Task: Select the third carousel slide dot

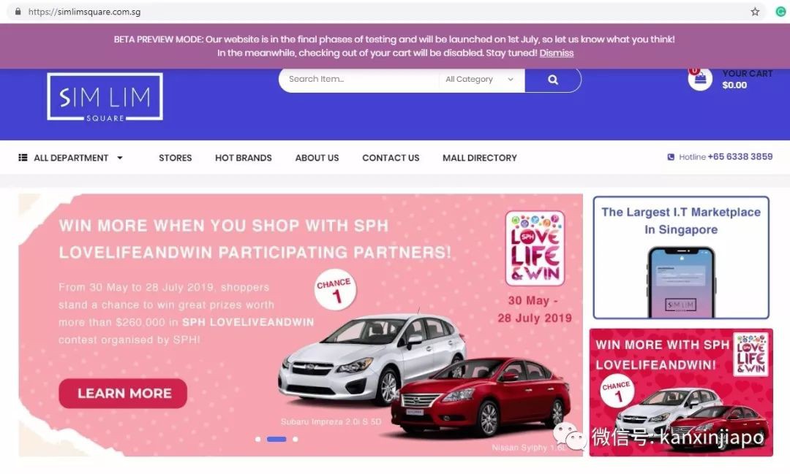Action: (296, 439)
